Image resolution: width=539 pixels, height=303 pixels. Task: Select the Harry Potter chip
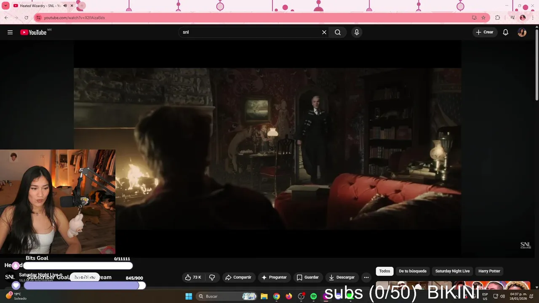(489, 271)
